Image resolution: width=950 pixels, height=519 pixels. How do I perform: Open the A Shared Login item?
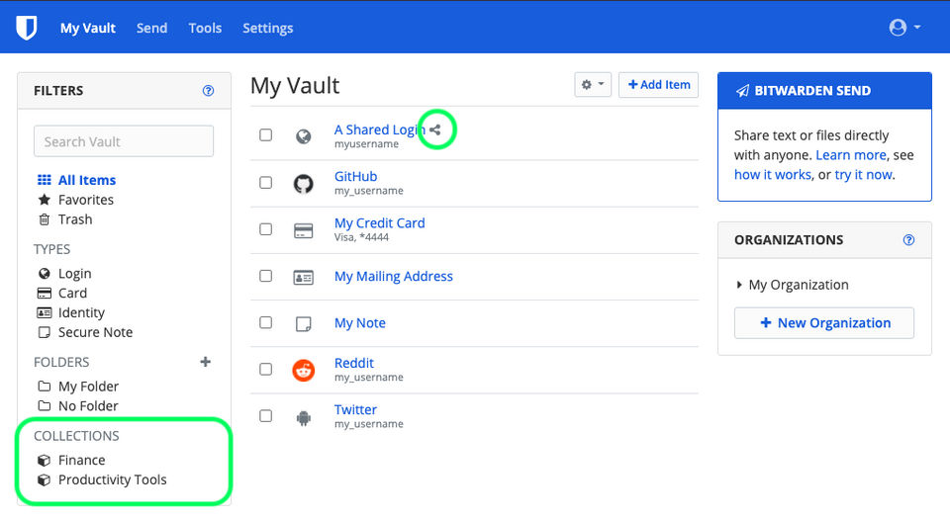click(380, 130)
